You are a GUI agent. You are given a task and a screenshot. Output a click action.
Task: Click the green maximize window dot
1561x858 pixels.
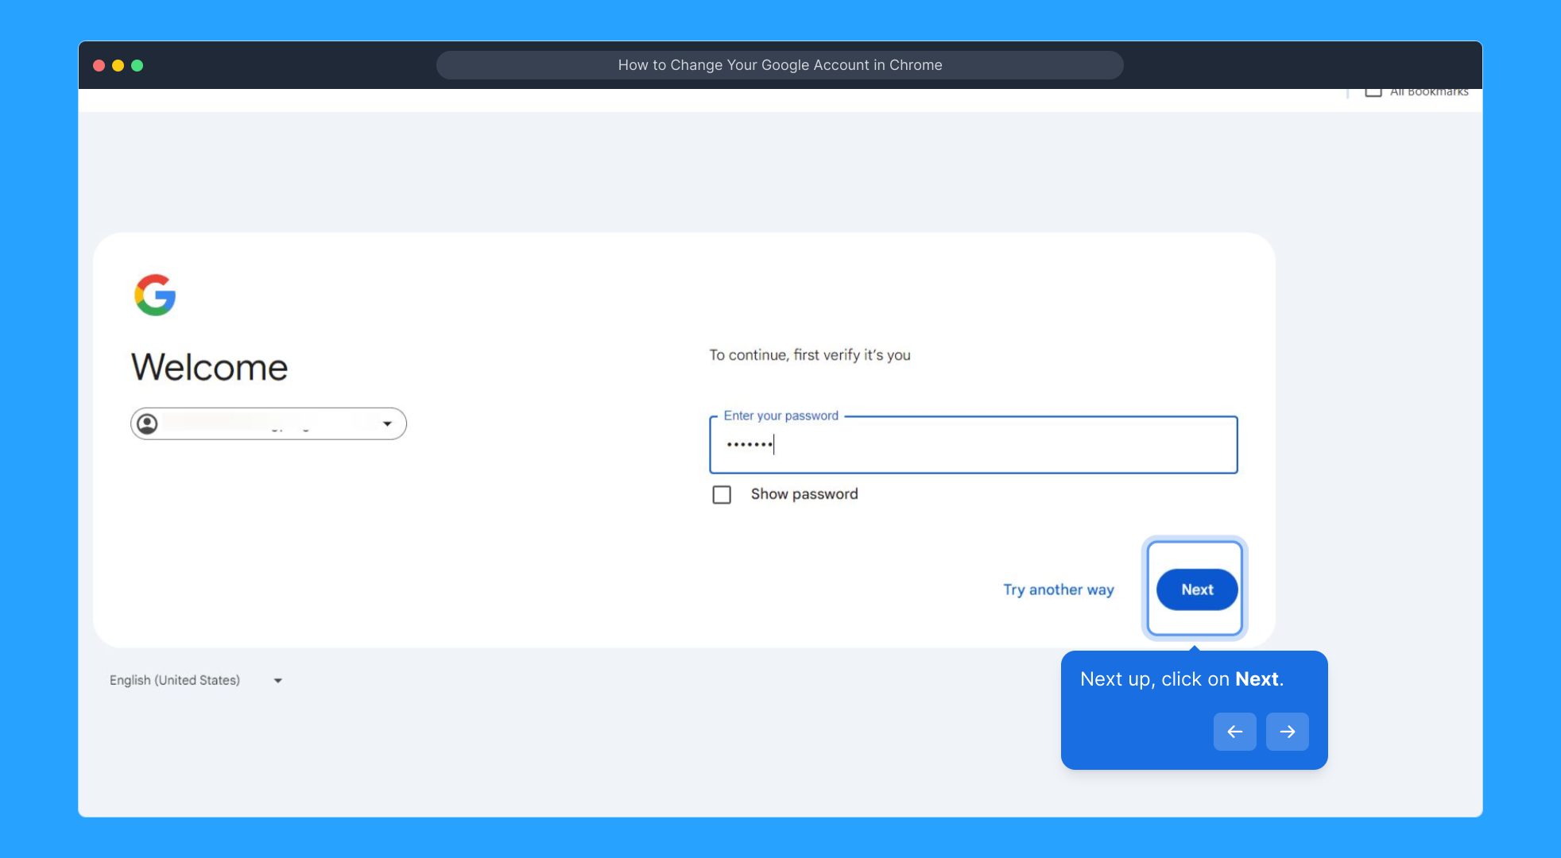pyautogui.click(x=138, y=66)
